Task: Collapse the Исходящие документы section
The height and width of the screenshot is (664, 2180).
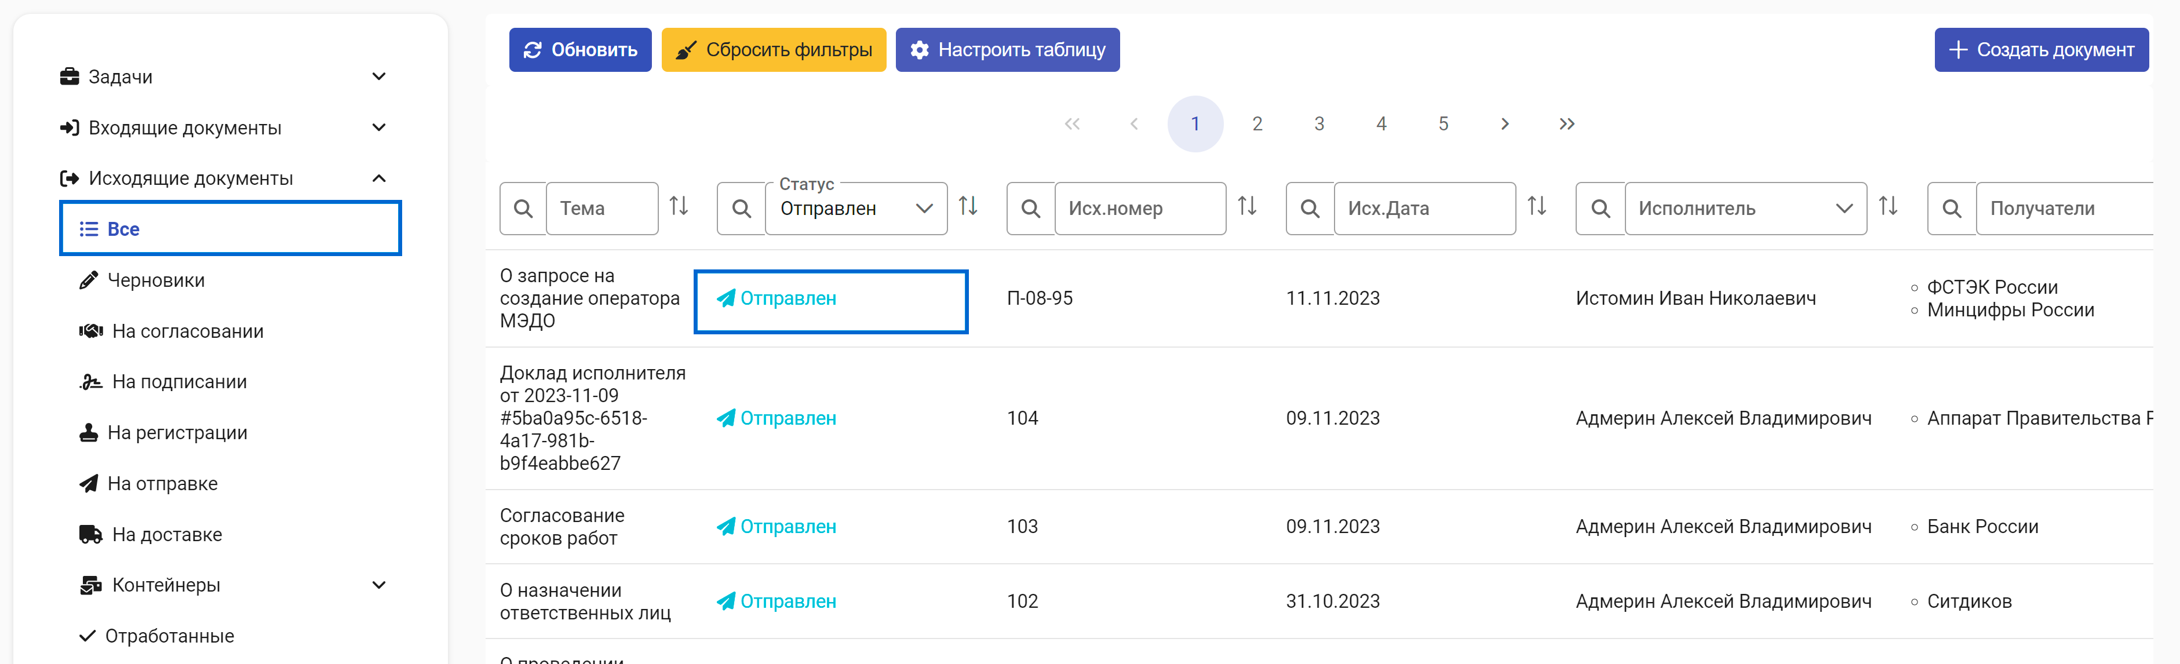Action: coord(379,178)
